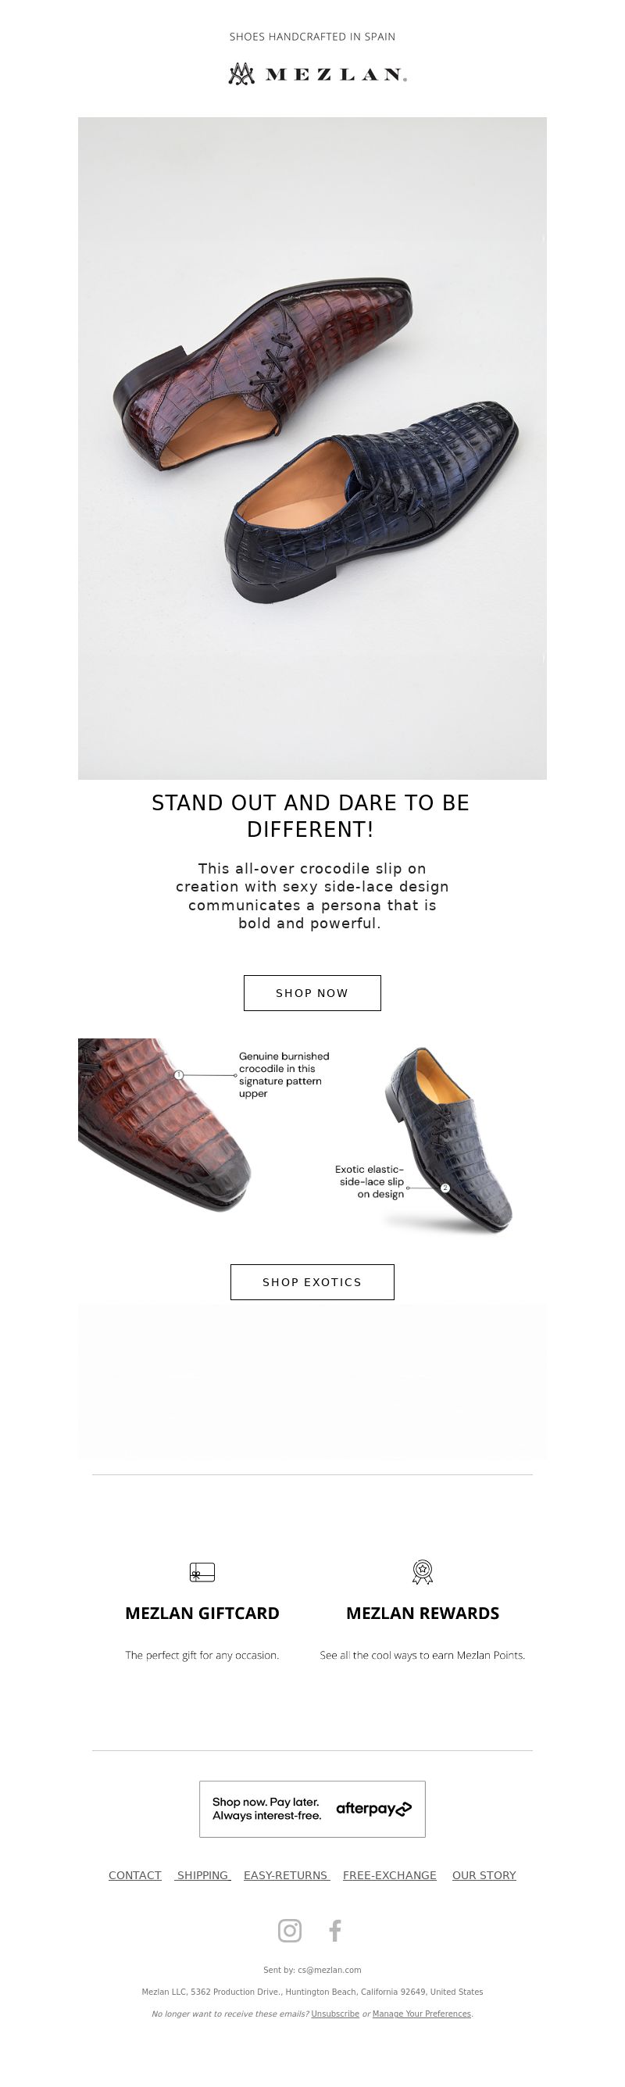Click the main crocodile shoes hero image

(312, 448)
